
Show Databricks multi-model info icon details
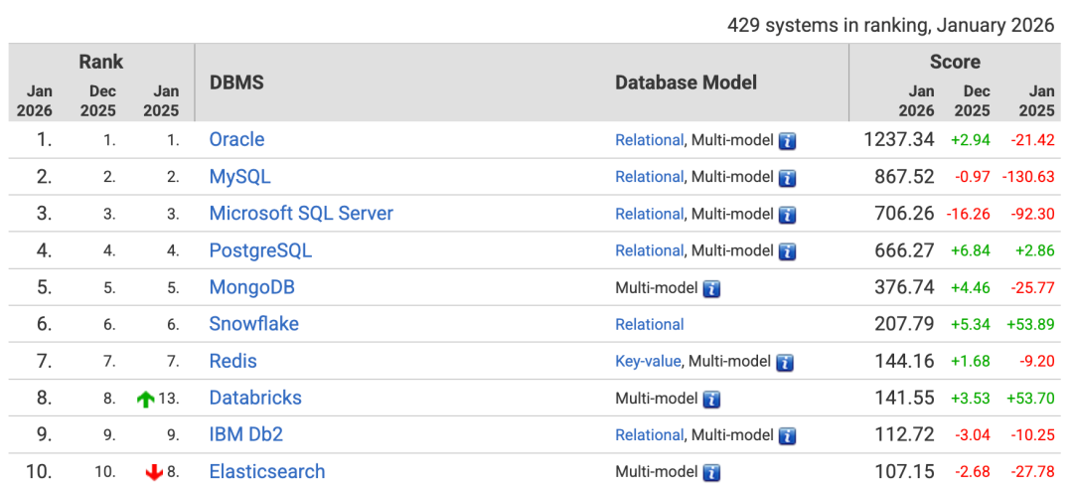[x=711, y=399]
